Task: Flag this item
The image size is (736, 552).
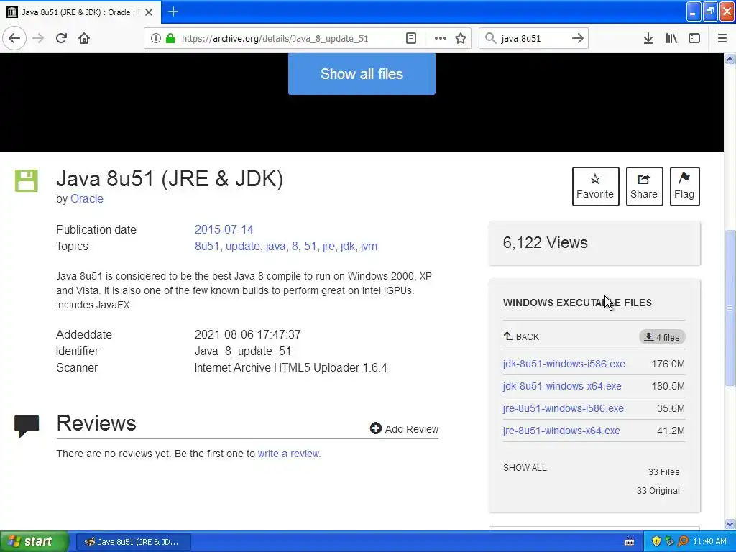Action: (x=684, y=186)
